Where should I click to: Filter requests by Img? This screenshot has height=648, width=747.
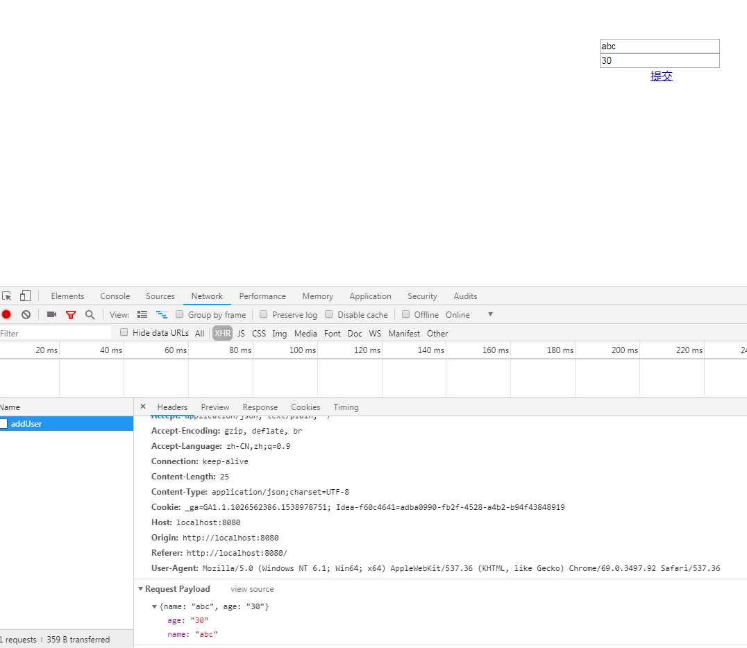pyautogui.click(x=280, y=333)
